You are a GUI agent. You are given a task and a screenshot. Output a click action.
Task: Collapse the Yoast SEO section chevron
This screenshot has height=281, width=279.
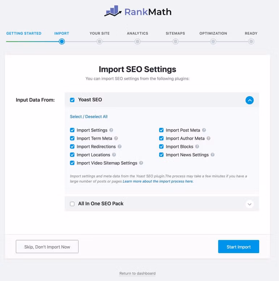(249, 100)
